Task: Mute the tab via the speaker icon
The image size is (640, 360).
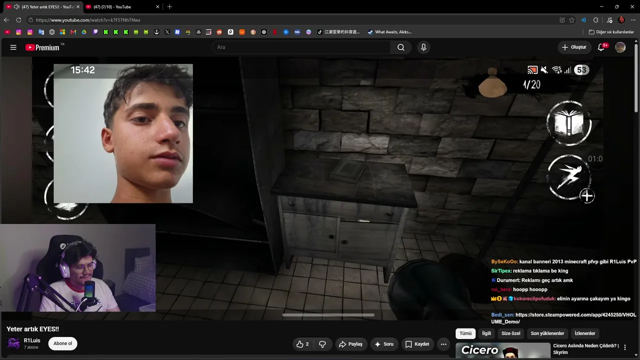Action: [16, 7]
